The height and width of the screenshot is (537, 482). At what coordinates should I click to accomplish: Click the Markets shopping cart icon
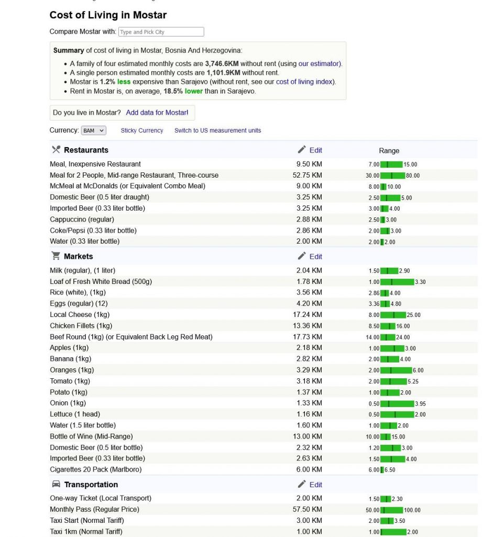point(56,256)
